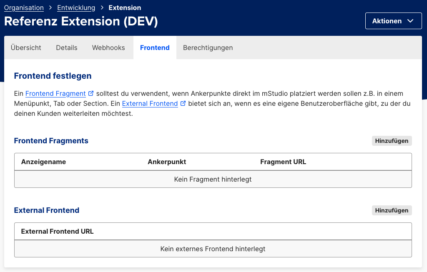The width and height of the screenshot is (427, 272).
Task: Click the chevron inside the Aktionen button
Action: click(x=411, y=20)
